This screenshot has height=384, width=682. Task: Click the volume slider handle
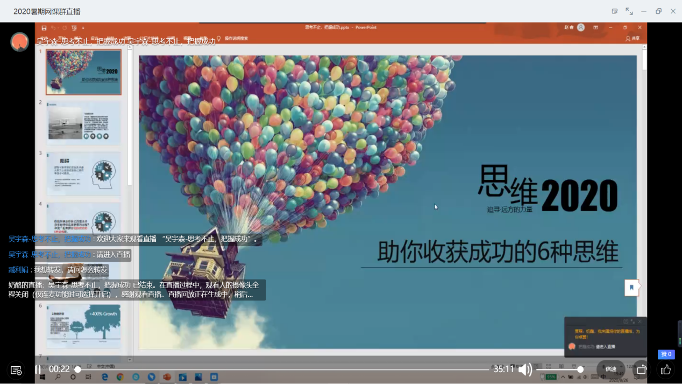pos(580,369)
